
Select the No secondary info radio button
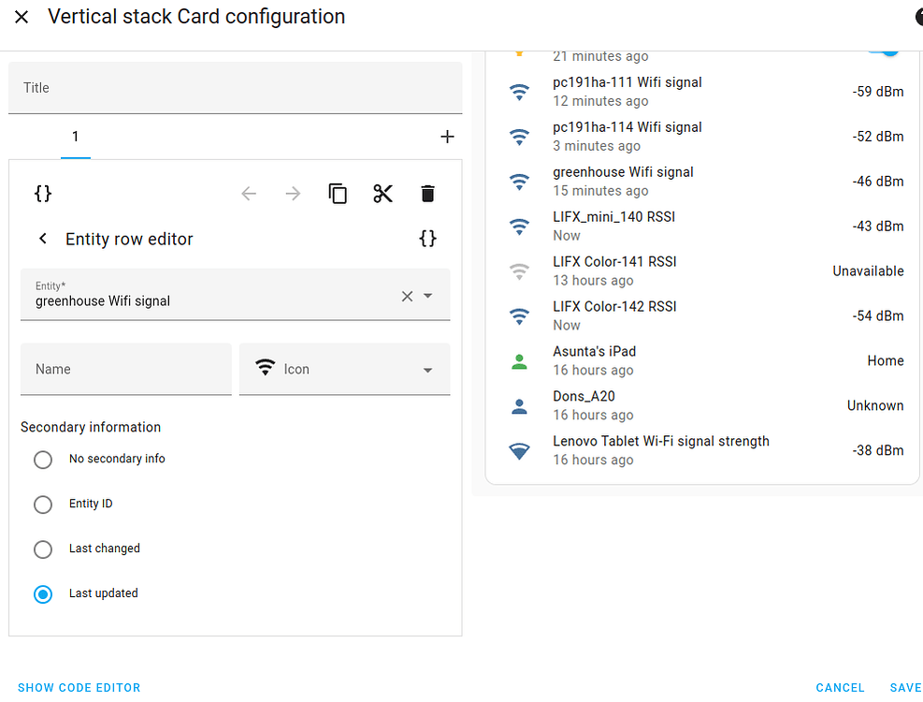(42, 459)
